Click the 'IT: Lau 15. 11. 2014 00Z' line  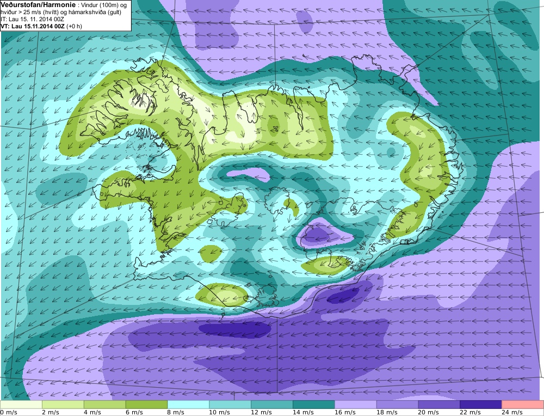[32, 19]
